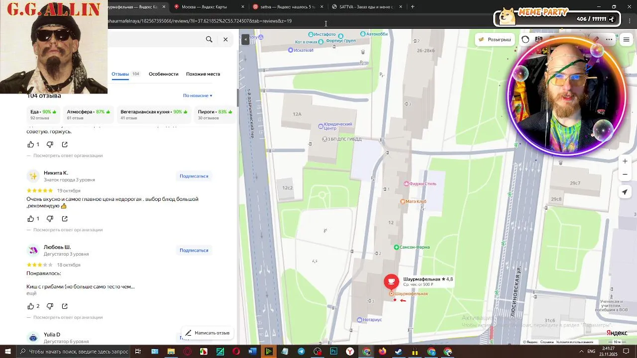Click the traffic circle icon on map
This screenshot has width=637, height=358.
coord(526,40)
